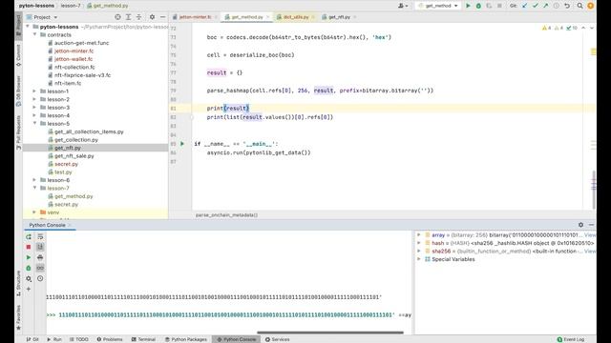This screenshot has height=343, width=611.
Task: Open Project panel settings gear
Action: point(152,17)
